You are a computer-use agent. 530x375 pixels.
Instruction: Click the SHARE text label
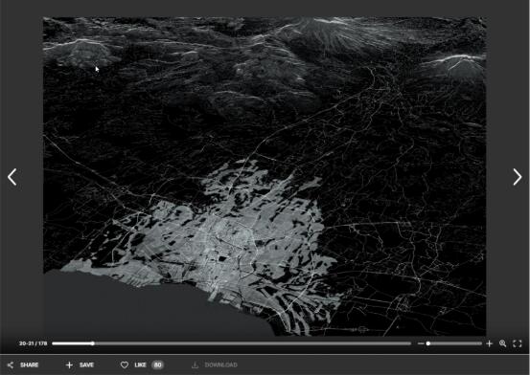30,364
